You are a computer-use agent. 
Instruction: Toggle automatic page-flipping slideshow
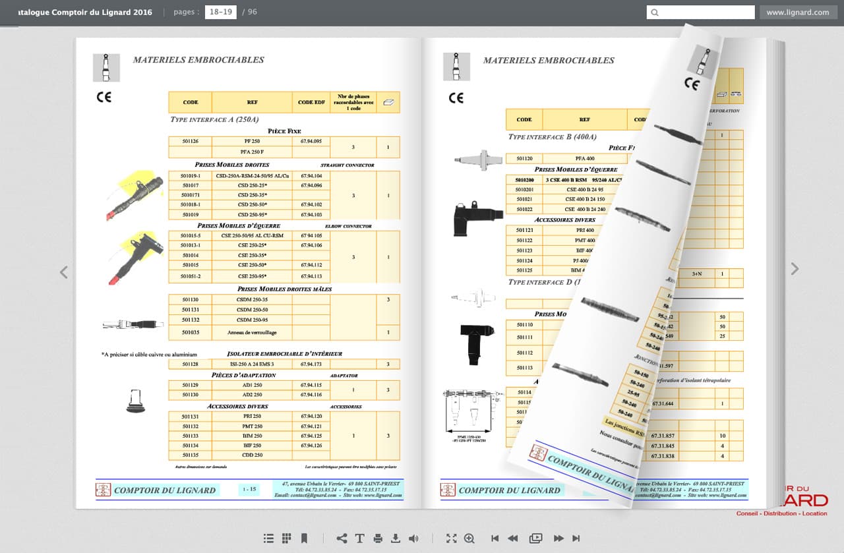tap(535, 538)
